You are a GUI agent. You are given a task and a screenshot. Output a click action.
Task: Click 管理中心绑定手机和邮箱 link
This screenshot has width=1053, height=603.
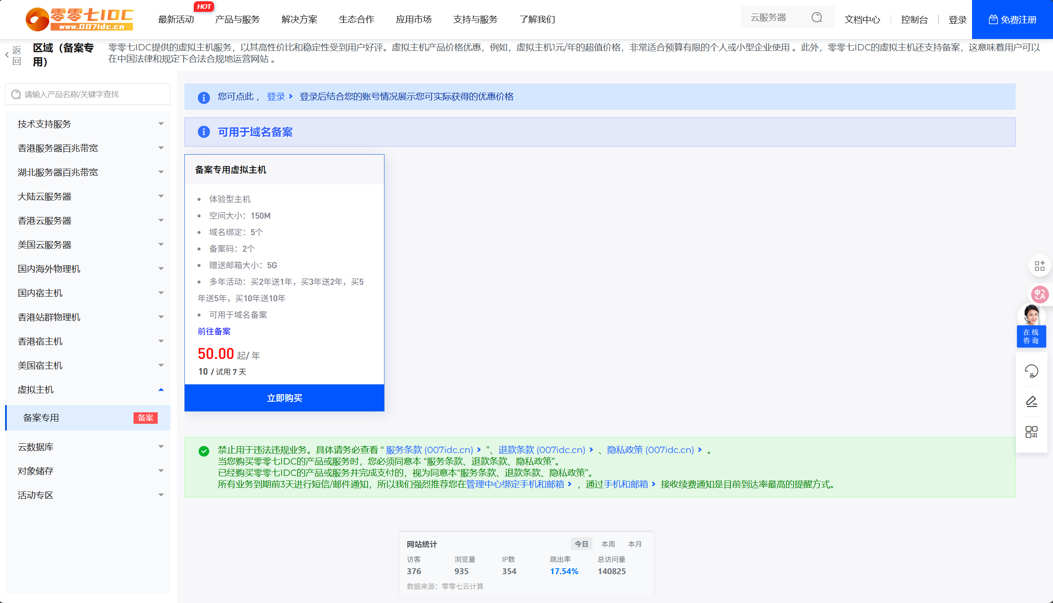tap(515, 484)
